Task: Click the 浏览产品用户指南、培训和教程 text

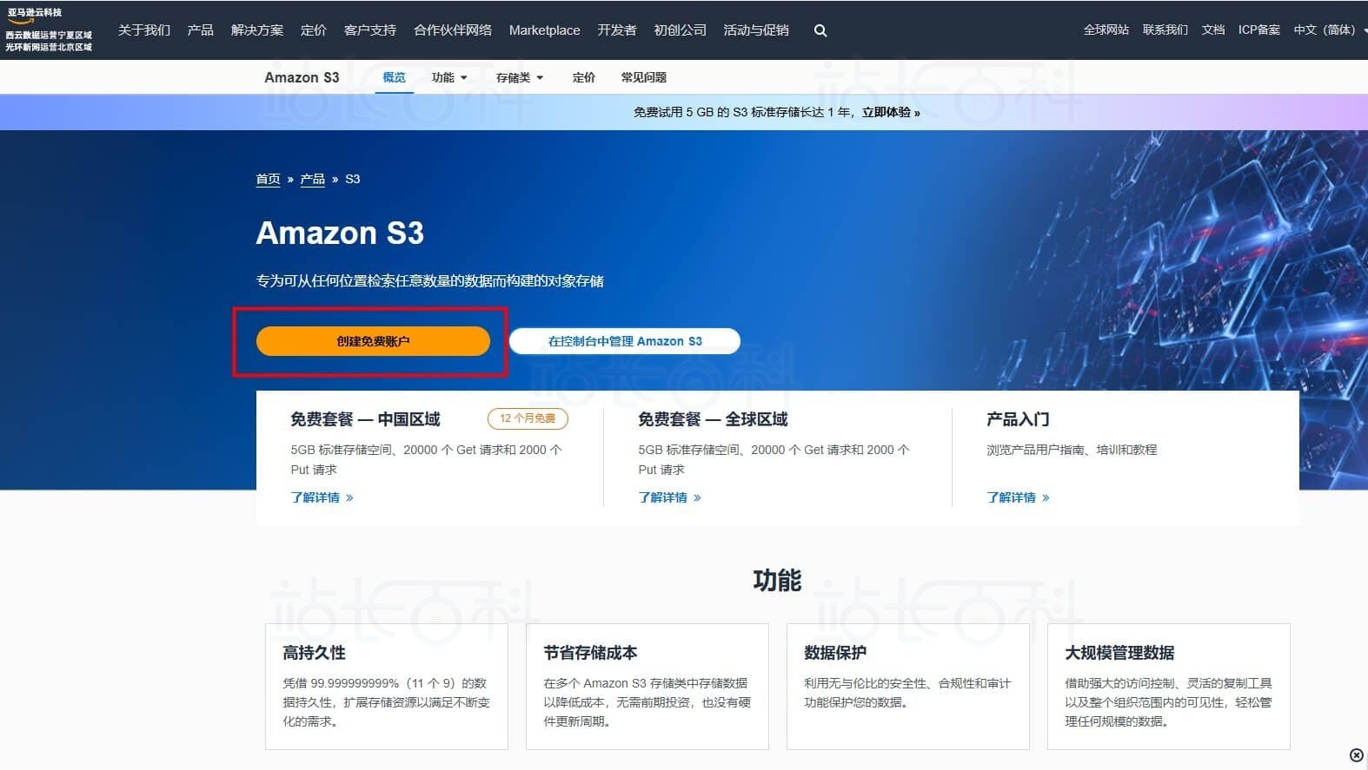Action: click(x=1072, y=450)
